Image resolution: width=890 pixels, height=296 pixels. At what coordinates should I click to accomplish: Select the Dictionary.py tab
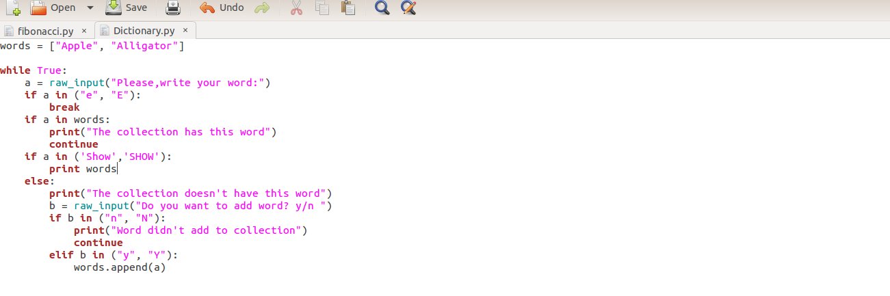[x=144, y=31]
